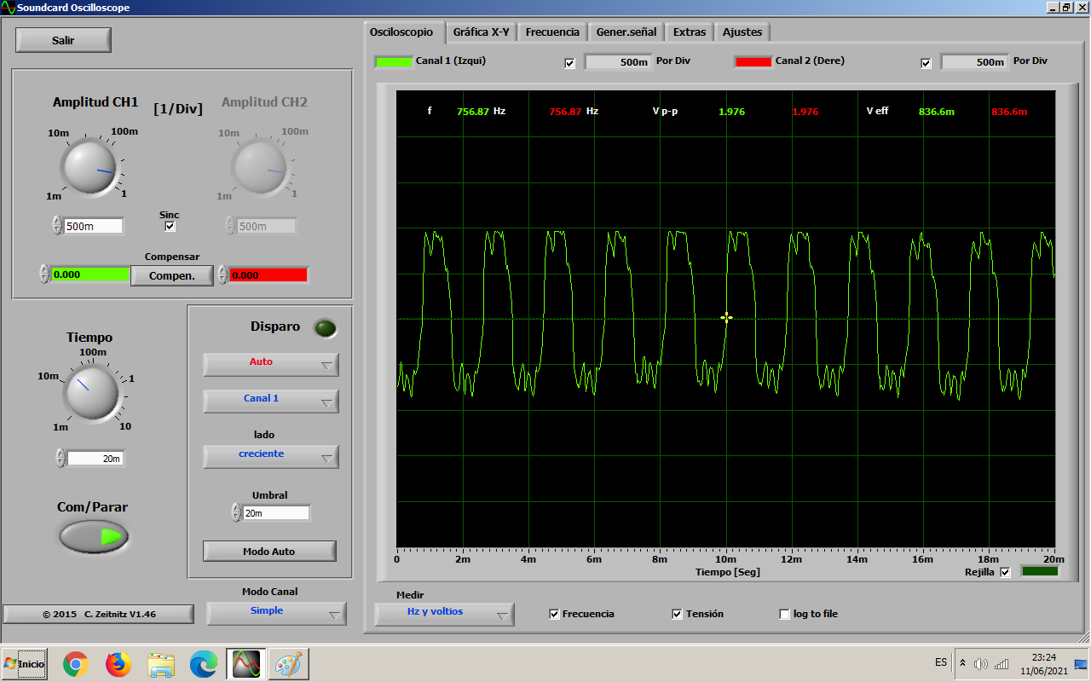Click the Modo Auto button
This screenshot has width=1091, height=682.
pyautogui.click(x=269, y=552)
